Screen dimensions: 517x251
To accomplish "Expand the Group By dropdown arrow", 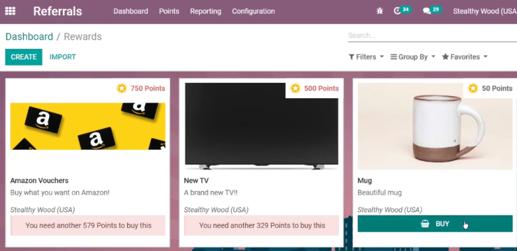I will [433, 56].
